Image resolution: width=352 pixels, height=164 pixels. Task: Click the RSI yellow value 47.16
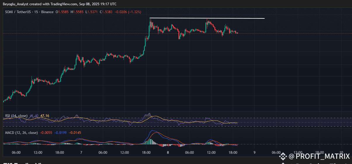(x=44, y=116)
